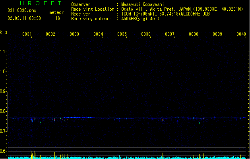Screen dimensions: 250x159
Task: Click time marker 0037
Action: tap(170, 34)
